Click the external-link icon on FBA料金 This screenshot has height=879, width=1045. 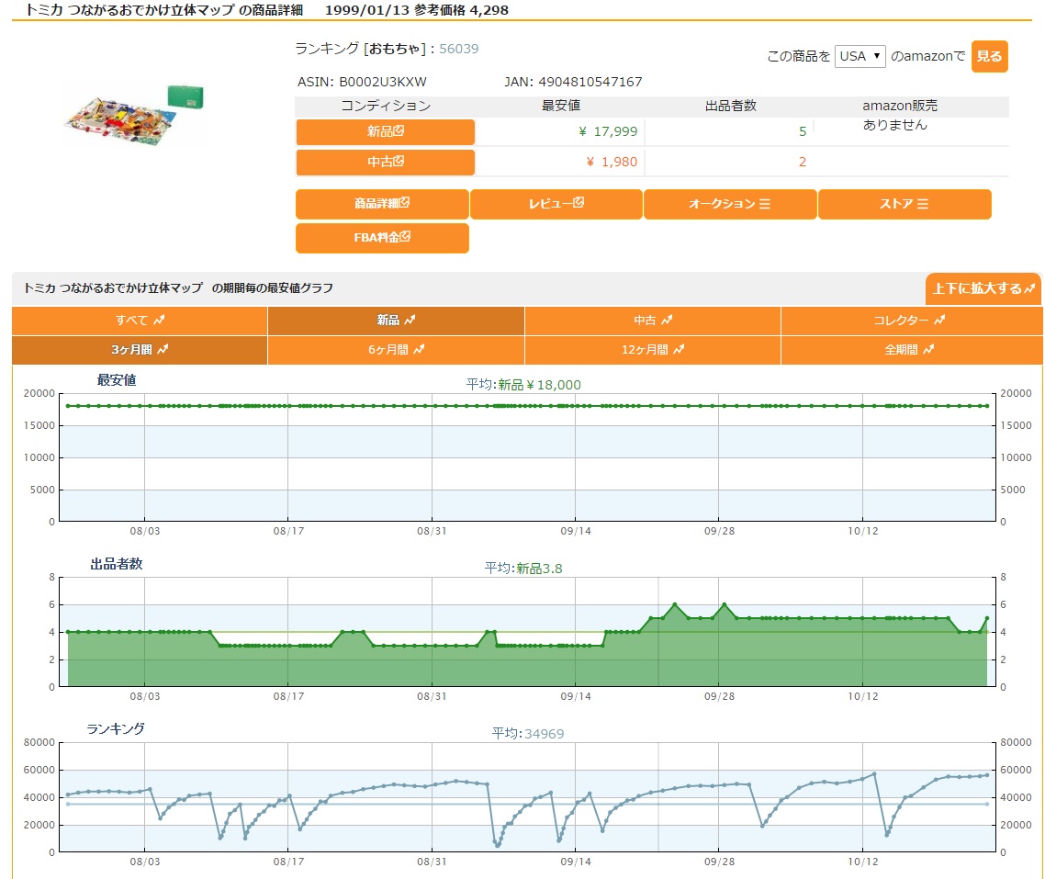click(x=405, y=237)
